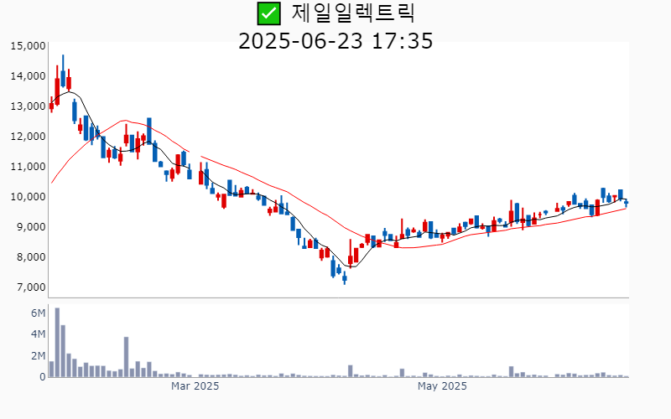The height and width of the screenshot is (419, 671).
Task: Click the 7,000 price axis label
Action: 31,287
